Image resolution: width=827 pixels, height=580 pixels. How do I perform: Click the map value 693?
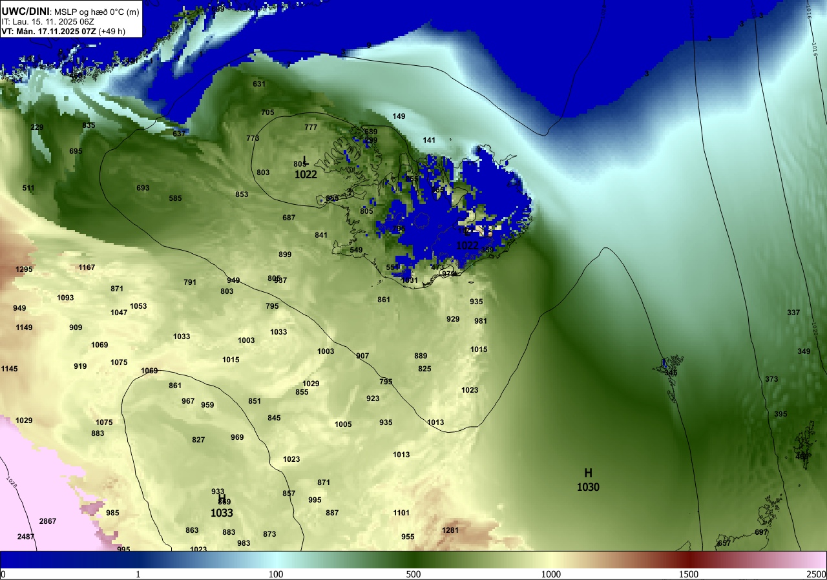(x=143, y=188)
